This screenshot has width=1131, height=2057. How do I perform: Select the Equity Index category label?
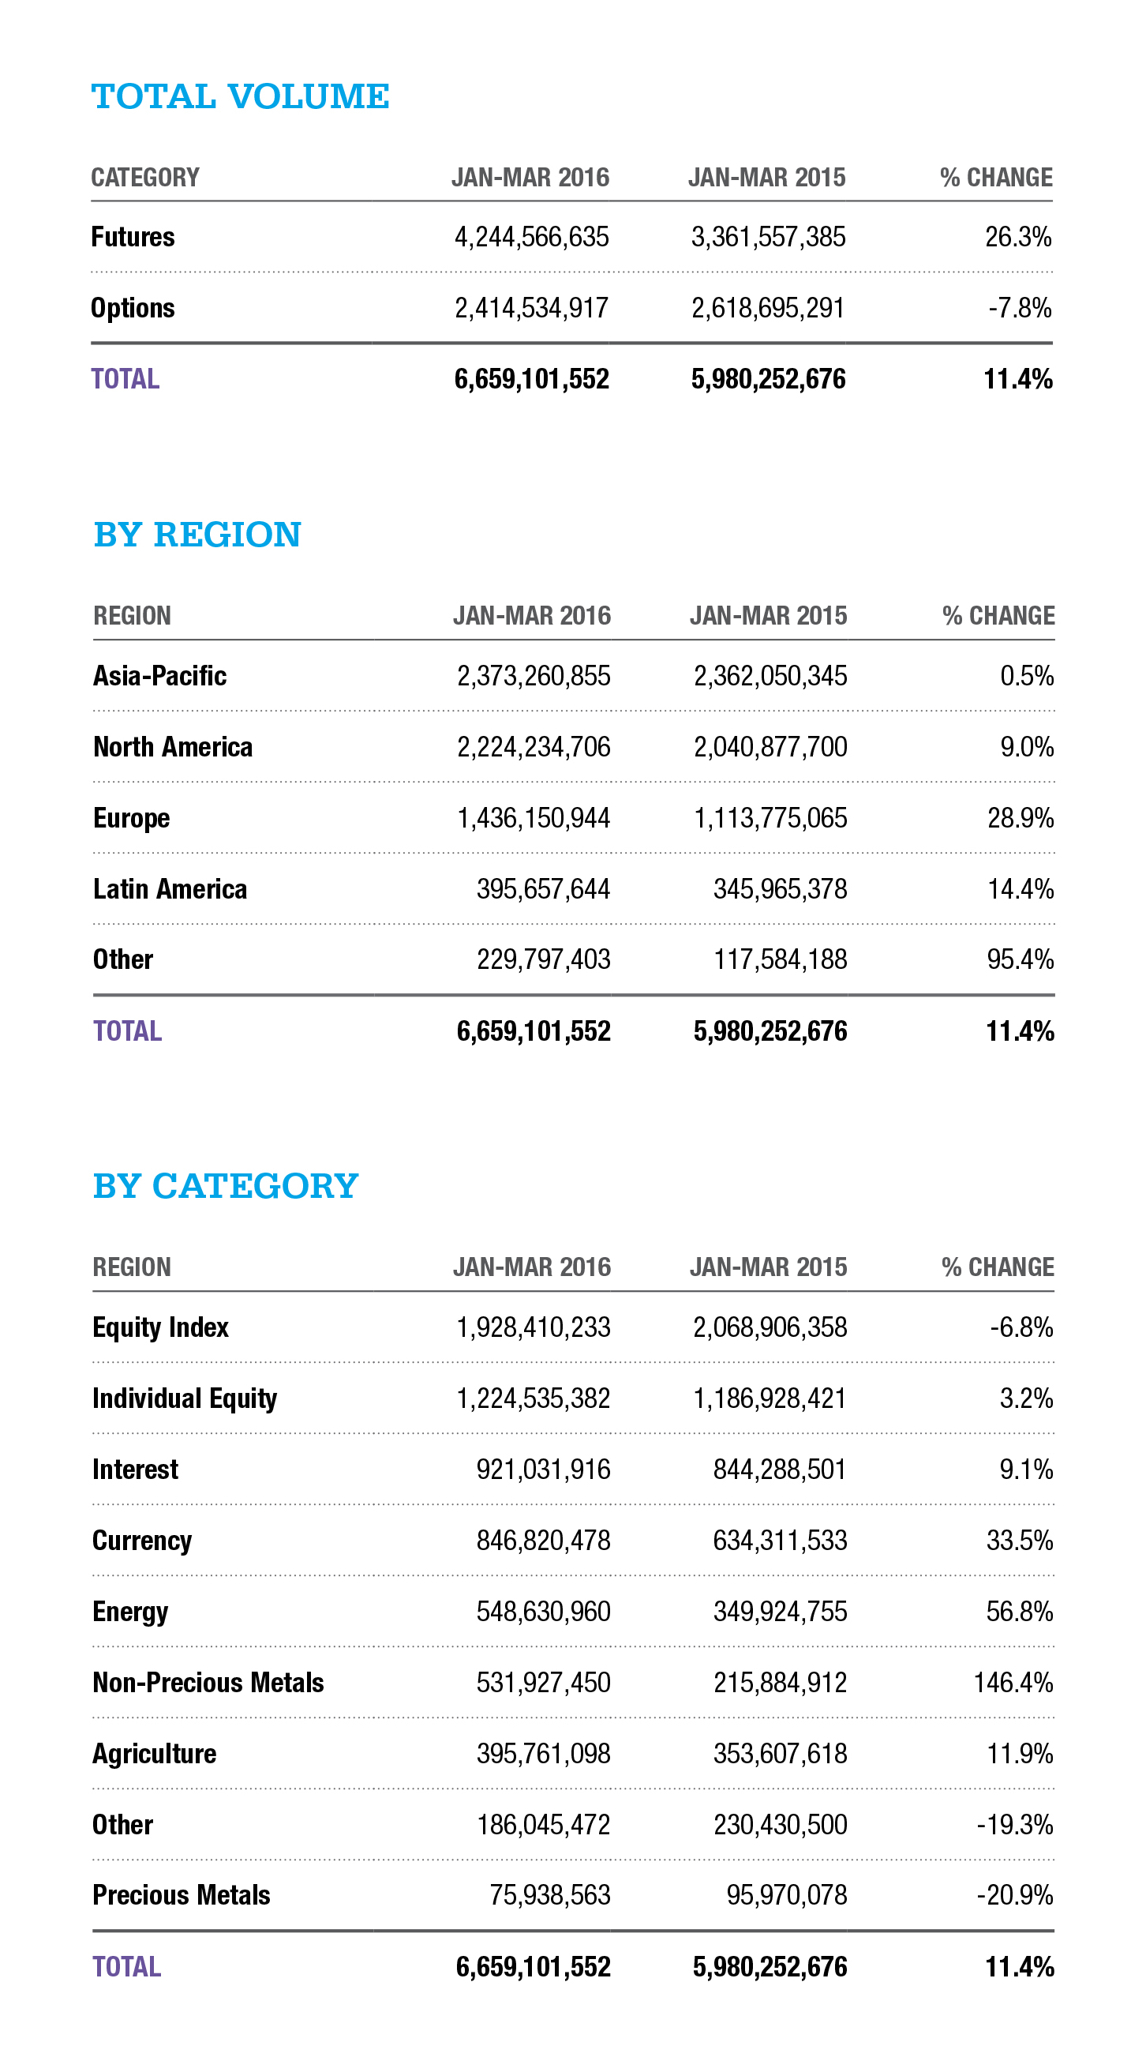point(160,1327)
